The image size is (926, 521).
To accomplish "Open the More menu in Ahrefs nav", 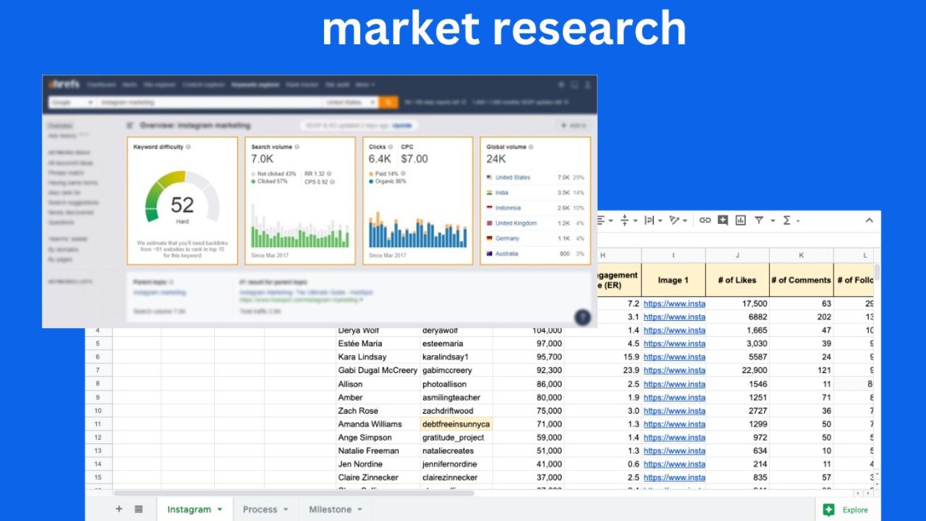I will 365,84.
